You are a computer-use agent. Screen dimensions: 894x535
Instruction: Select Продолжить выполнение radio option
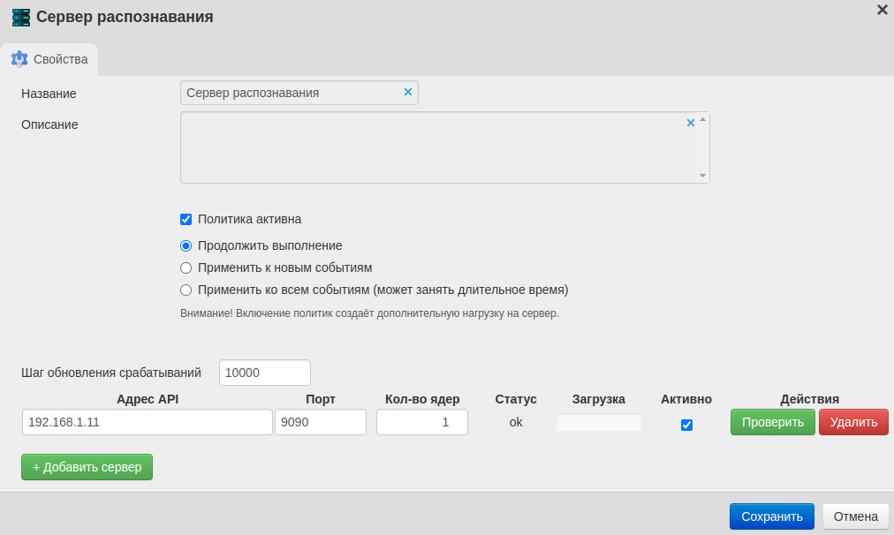186,245
